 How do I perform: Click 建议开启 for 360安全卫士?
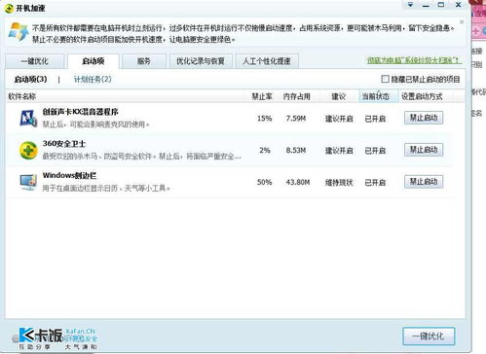(x=339, y=151)
